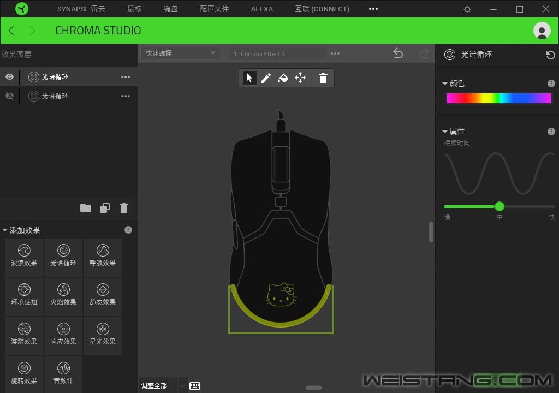The height and width of the screenshot is (393, 559).
Task: Add the 音频计 audio meter effect
Action: coord(63,374)
